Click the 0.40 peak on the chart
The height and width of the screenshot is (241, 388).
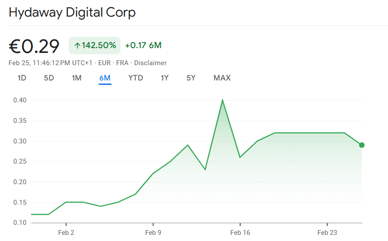pos(222,100)
